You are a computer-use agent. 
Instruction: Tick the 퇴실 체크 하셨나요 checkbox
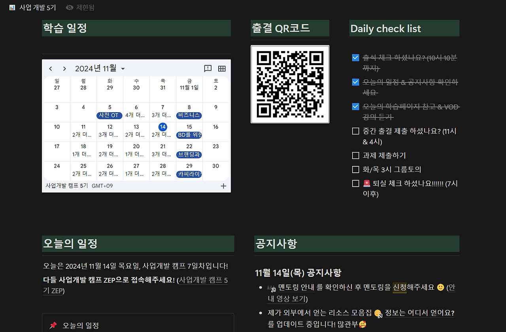(x=355, y=183)
